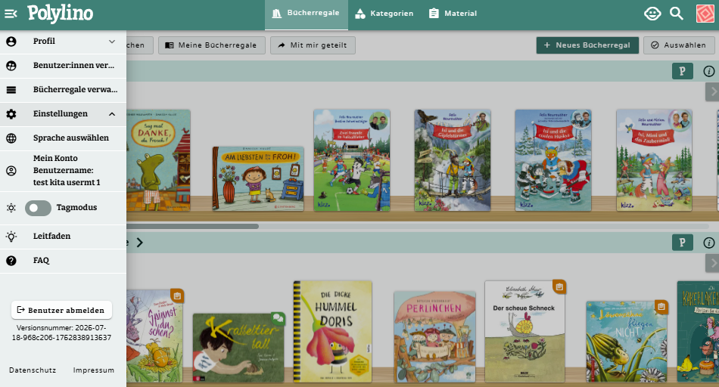Open the book Krabbeltier-lall
Image resolution: width=719 pixels, height=387 pixels.
tap(238, 348)
